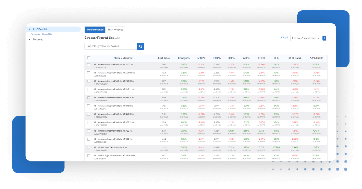Collapse the My Watchlist section arrow
Screen dimensions: 362x189
click(29, 29)
